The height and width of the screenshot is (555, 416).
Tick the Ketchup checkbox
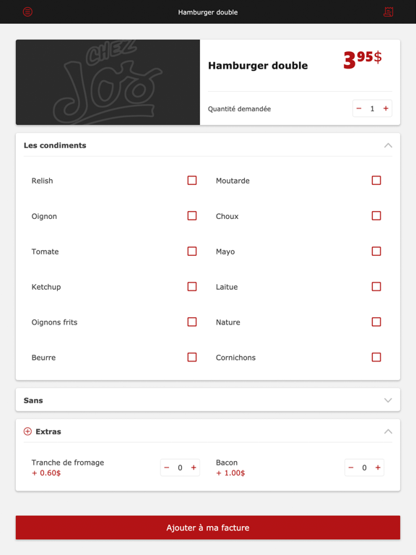pos(192,286)
